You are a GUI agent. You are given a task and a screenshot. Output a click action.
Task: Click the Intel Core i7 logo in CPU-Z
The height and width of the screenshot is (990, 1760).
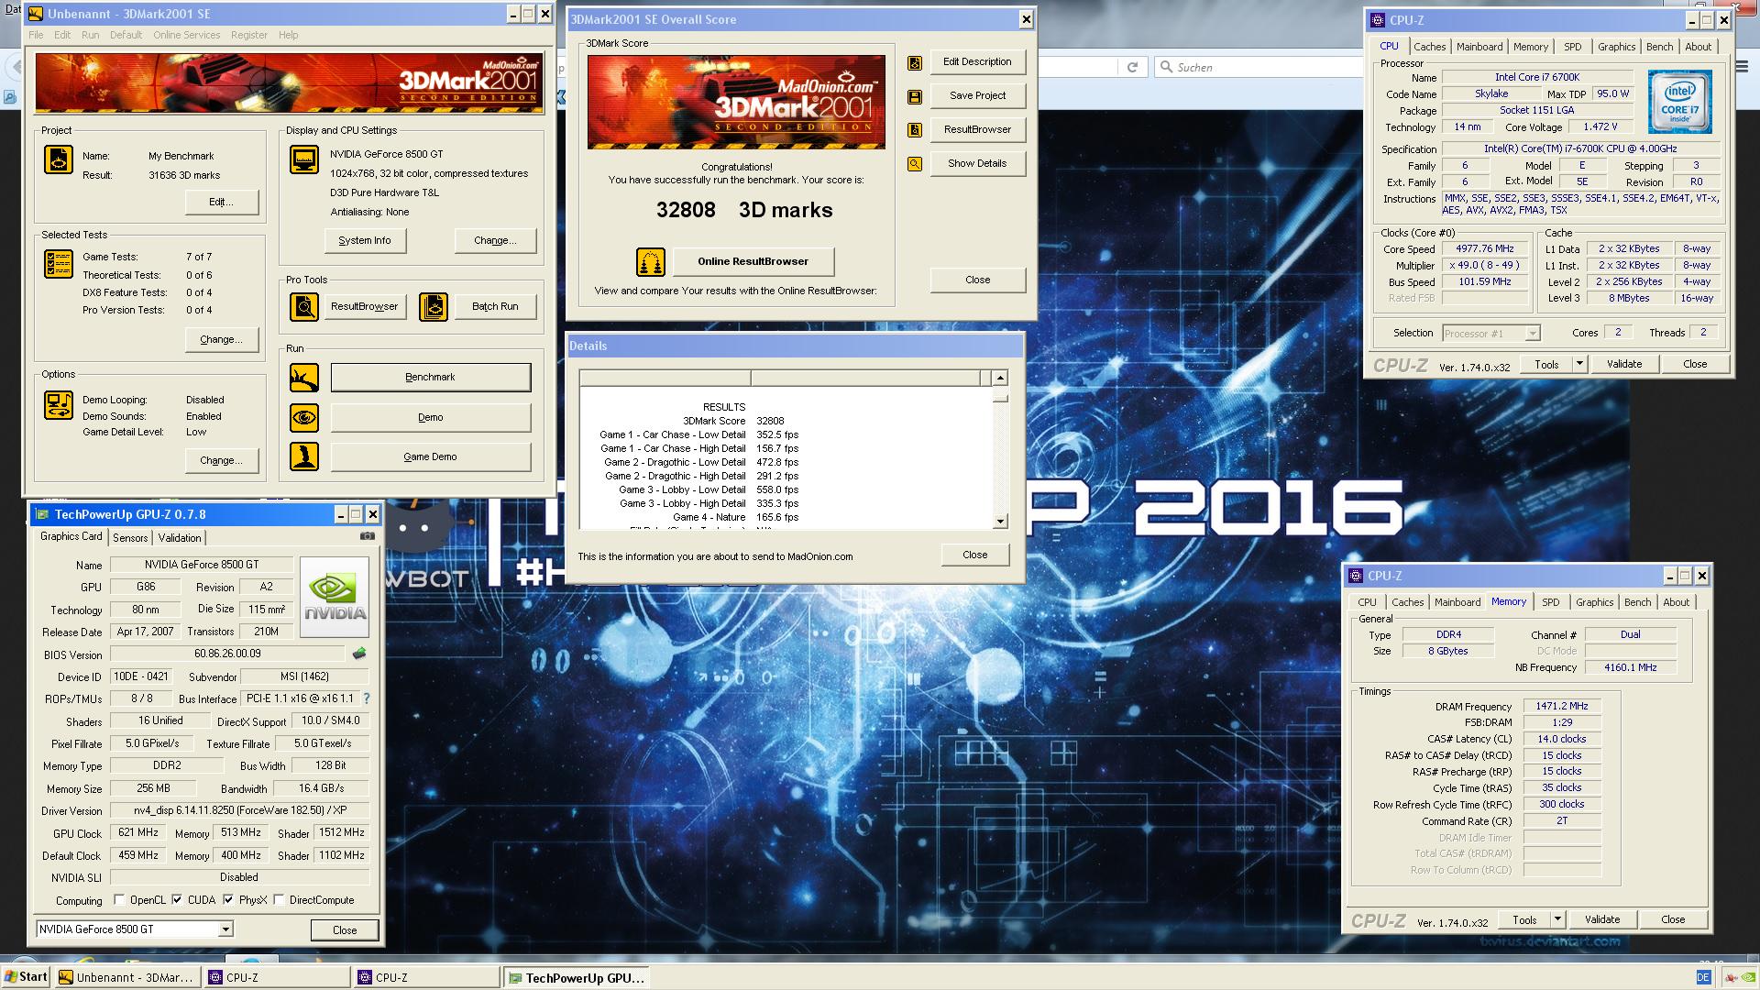1679,102
